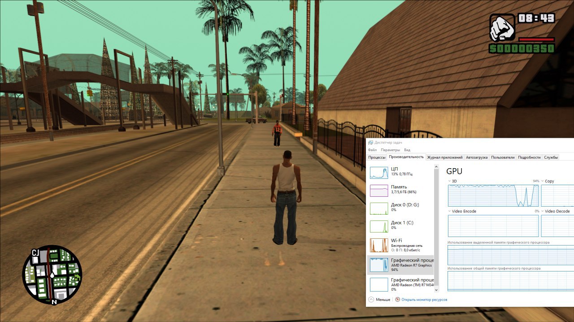
Task: Click the Wi-Fi label in the sidebar
Action: click(396, 241)
